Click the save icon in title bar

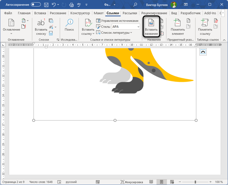[x=46, y=5]
